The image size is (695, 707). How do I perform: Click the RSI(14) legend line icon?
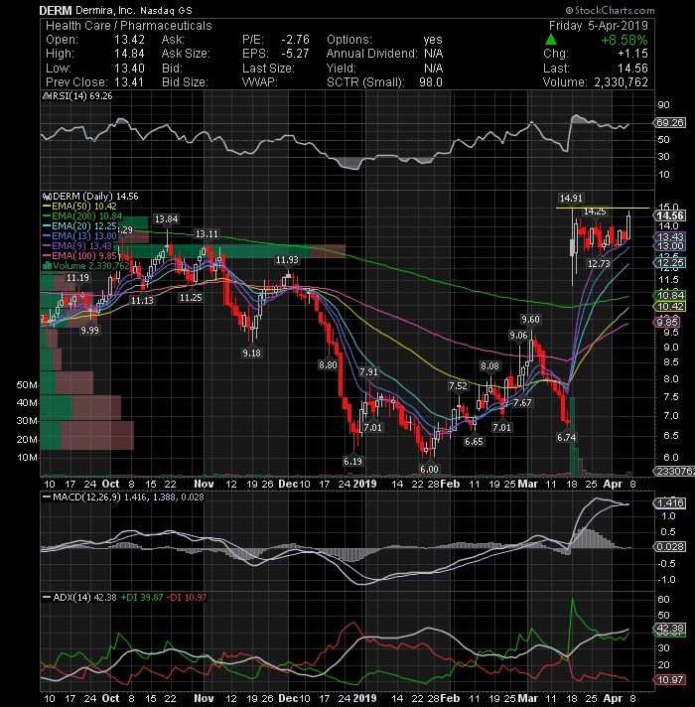coord(47,96)
